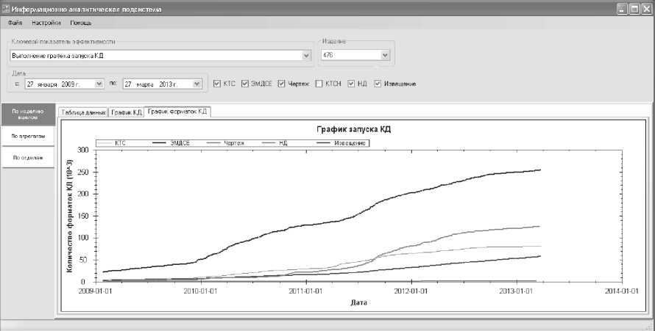Switch to the Таблица данных tab
Image resolution: width=655 pixels, height=331 pixels.
coord(84,112)
